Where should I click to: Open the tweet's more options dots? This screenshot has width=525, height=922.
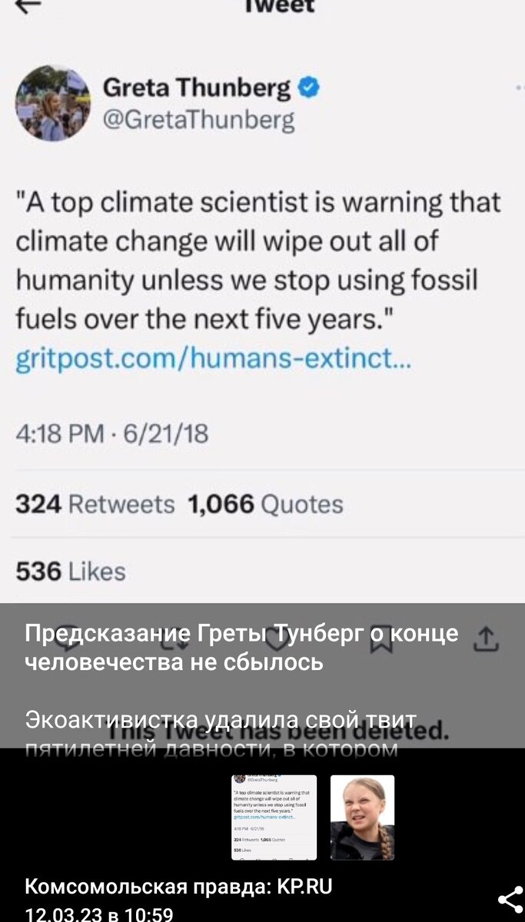(x=518, y=90)
